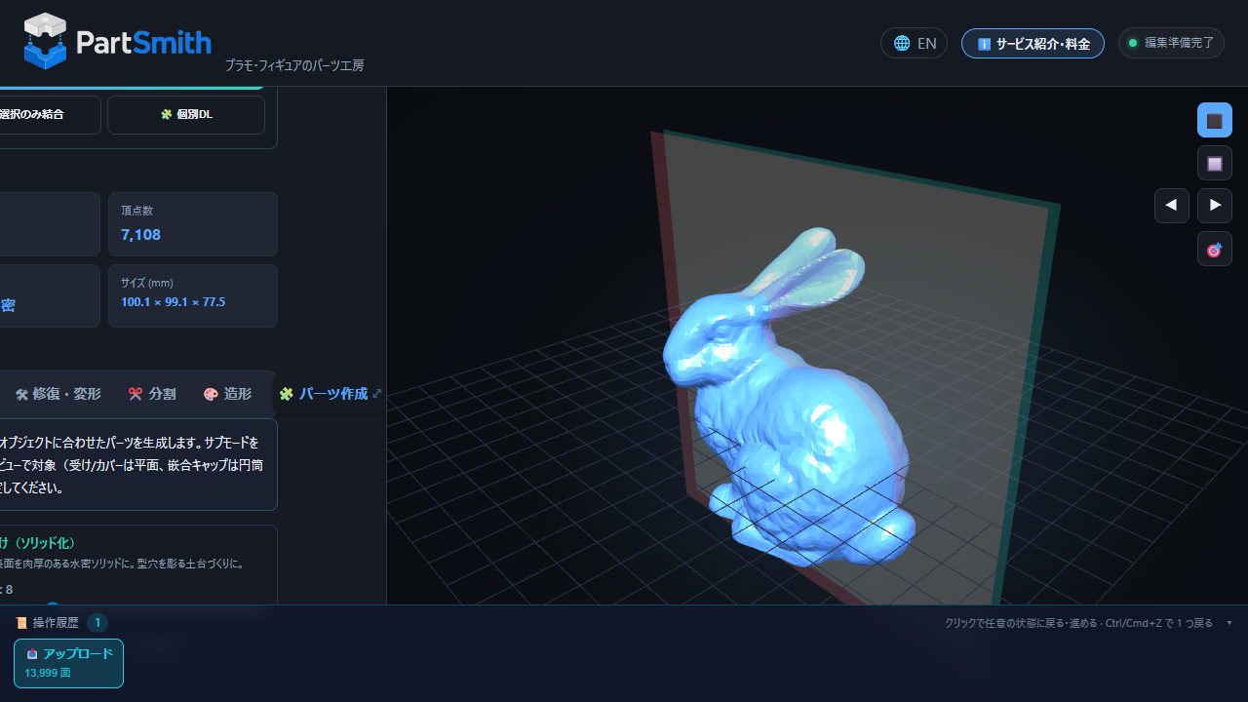Click the left arrow view button
The width and height of the screenshot is (1248, 702).
click(1171, 206)
